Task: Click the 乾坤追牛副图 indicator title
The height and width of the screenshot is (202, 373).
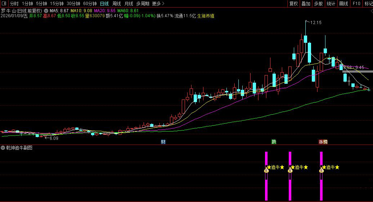Action: (19, 148)
